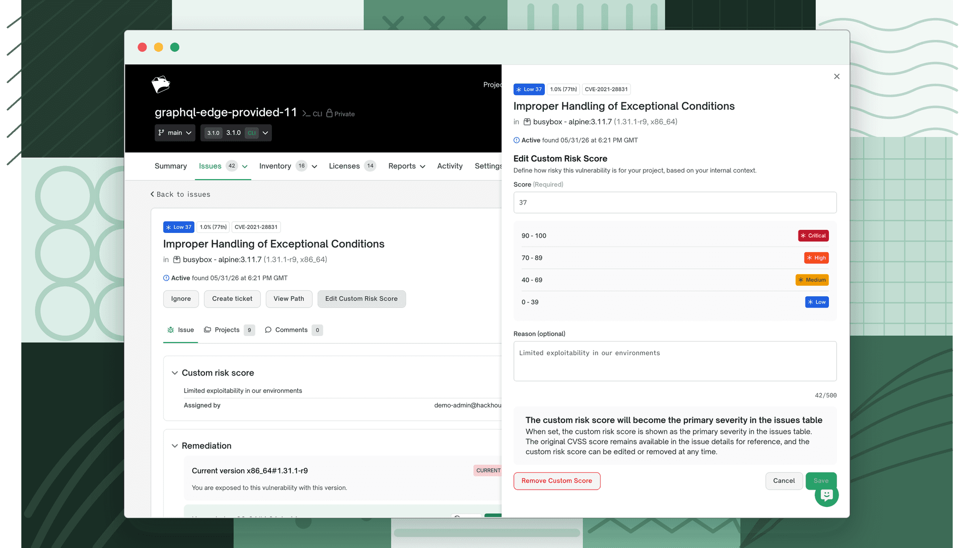Click the Issue tab bug icon
Viewport: 974px width, 548px height.
[170, 330]
